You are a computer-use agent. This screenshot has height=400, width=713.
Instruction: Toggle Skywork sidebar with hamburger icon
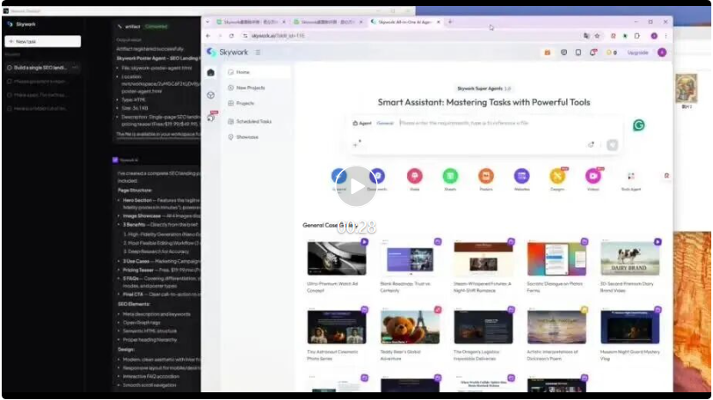pyautogui.click(x=258, y=52)
